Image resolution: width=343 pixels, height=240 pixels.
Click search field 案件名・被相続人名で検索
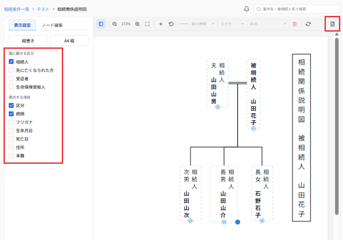click(x=296, y=9)
